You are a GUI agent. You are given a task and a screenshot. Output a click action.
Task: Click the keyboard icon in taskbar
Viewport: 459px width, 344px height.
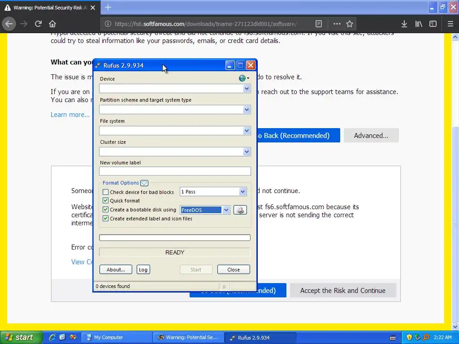tap(393, 338)
